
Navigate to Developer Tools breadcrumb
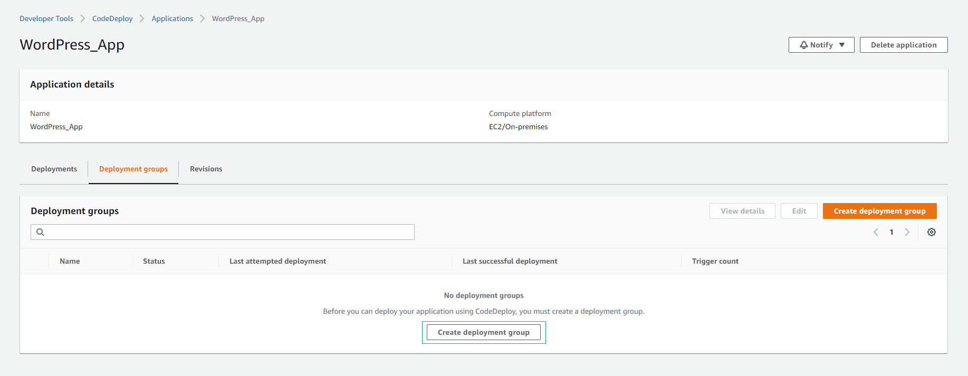point(46,18)
